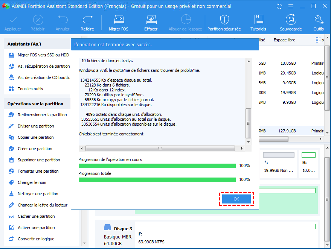The image size is (331, 249).
Task: Open the Tutoriels book icon
Action: point(258,20)
